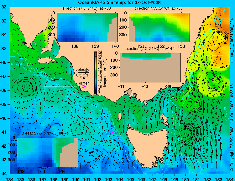Click tick label 139 under lat=-38 inset
This screenshot has height=181, width=235.
point(95,46)
